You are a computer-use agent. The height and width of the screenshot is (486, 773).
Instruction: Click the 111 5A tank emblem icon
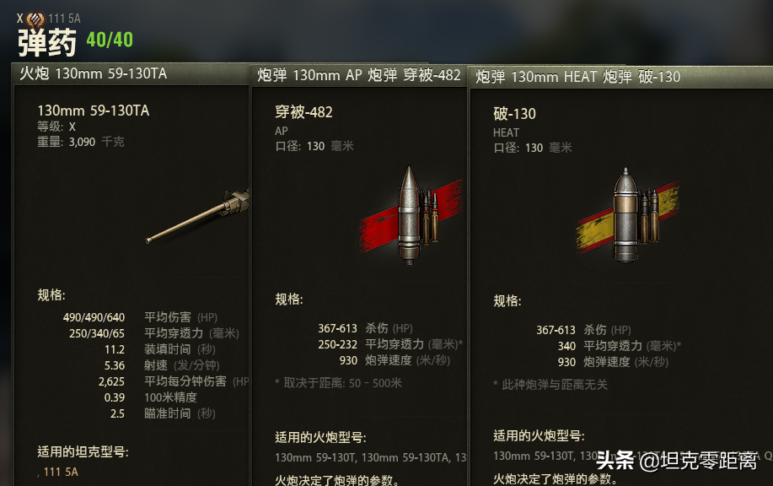coord(35,19)
